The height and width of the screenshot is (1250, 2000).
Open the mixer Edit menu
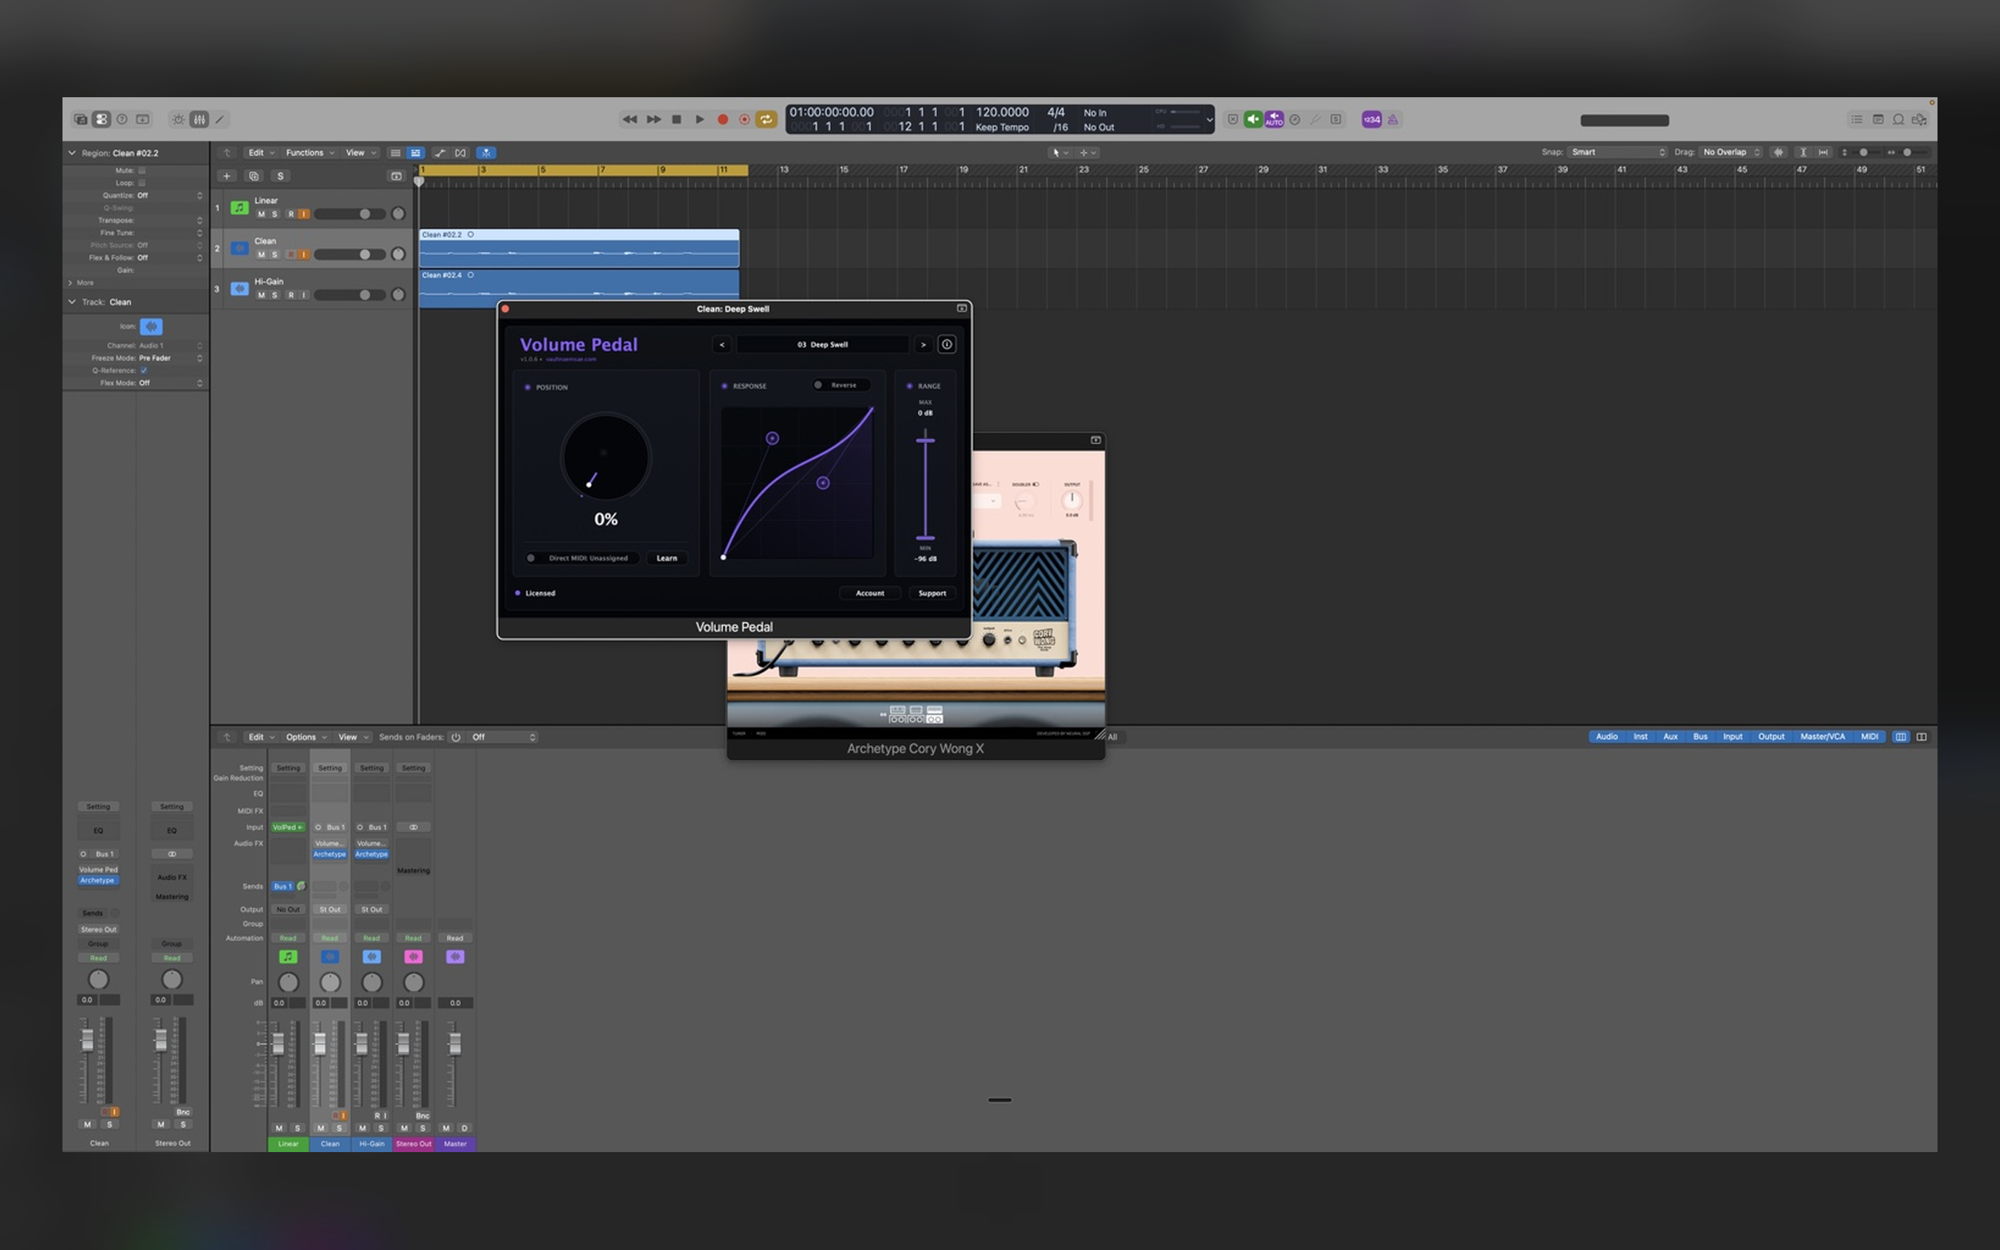pyautogui.click(x=261, y=737)
